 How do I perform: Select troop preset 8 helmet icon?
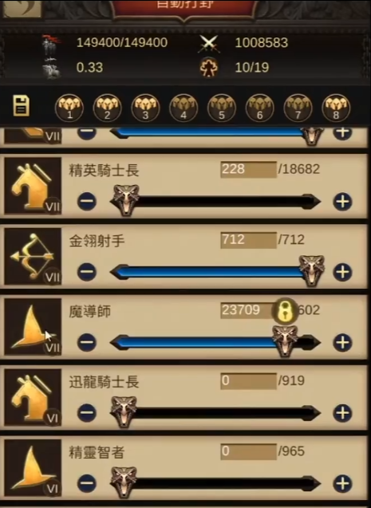pos(336,108)
